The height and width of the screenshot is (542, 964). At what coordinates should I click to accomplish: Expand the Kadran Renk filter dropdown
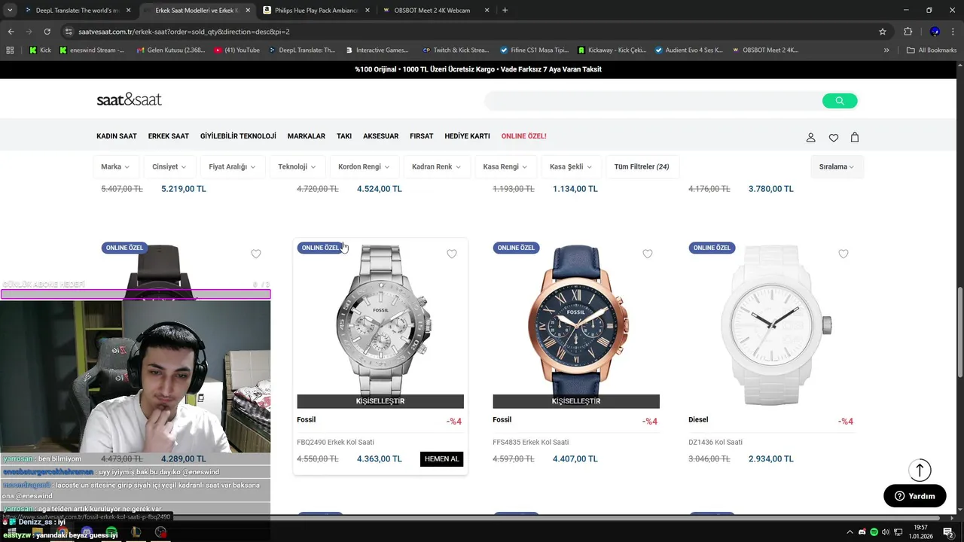tap(436, 166)
